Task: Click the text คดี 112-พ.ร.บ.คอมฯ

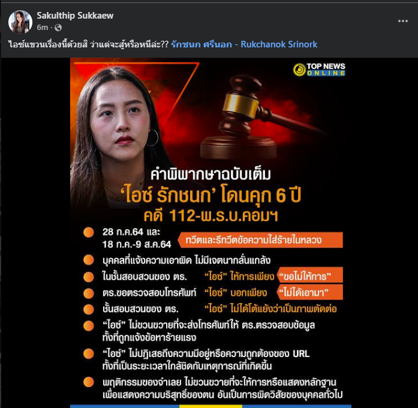Action: 210,215
